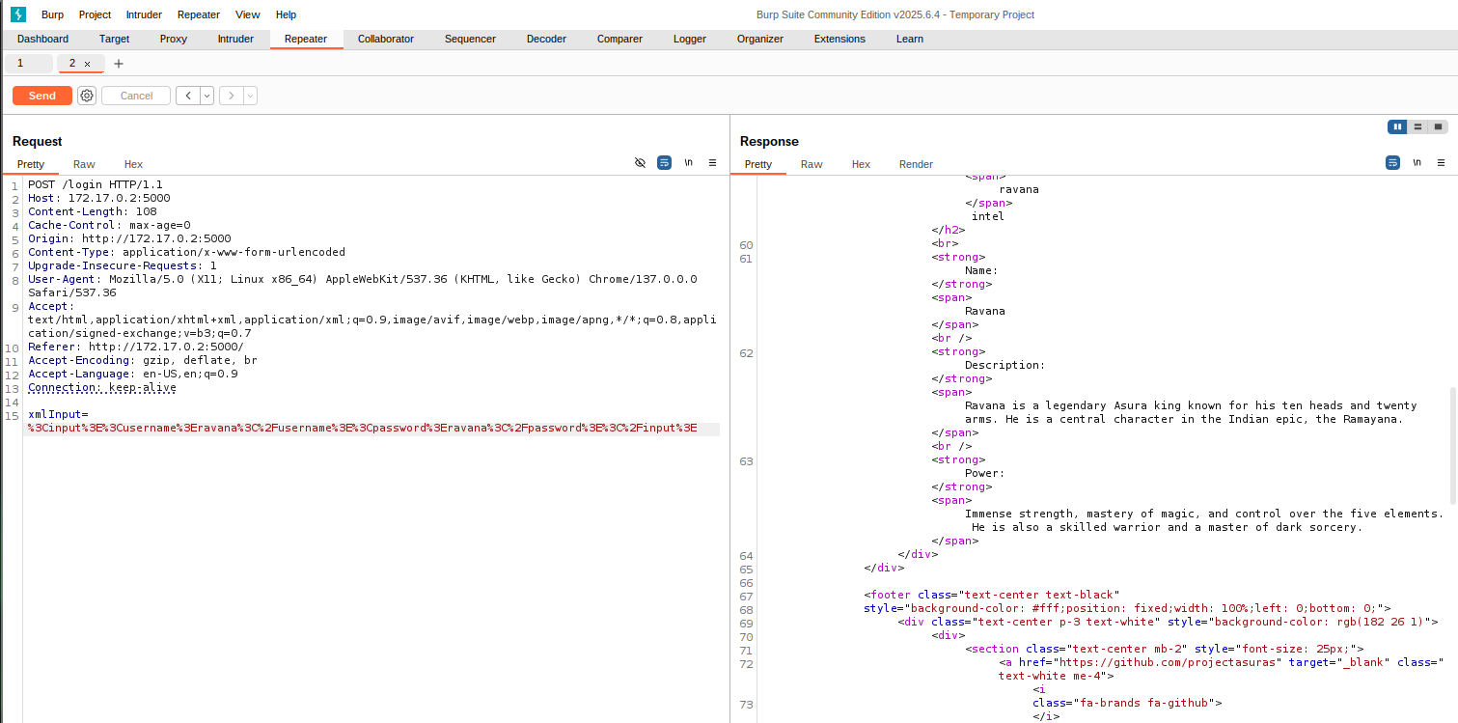1458x723 pixels.
Task: Go back to previous request in history
Action: pyautogui.click(x=188, y=96)
